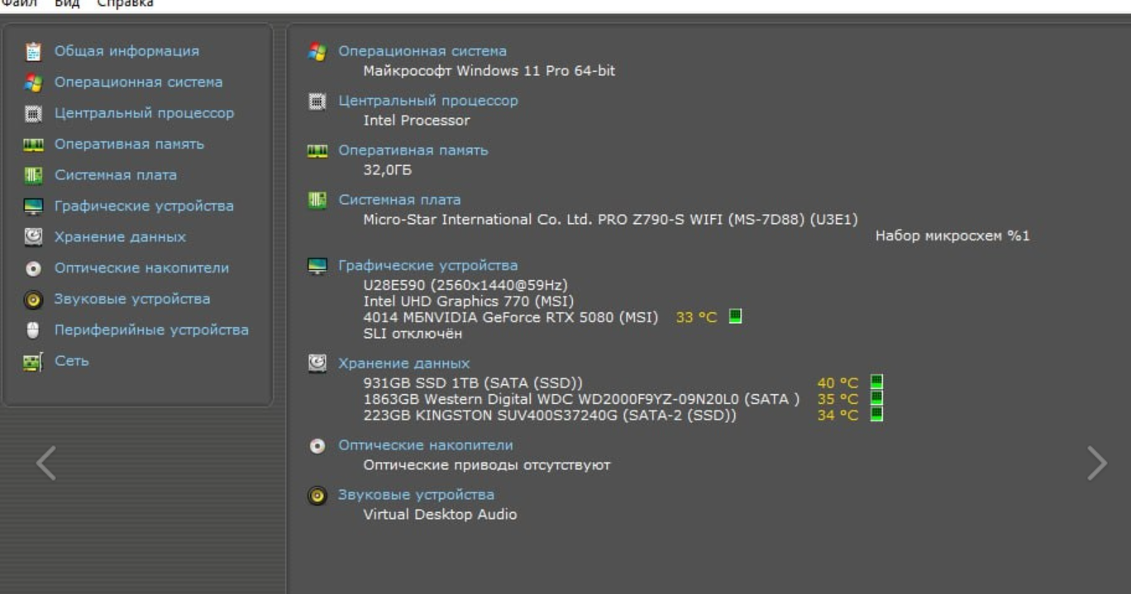Click the Общая информация sidebar icon

click(x=33, y=52)
